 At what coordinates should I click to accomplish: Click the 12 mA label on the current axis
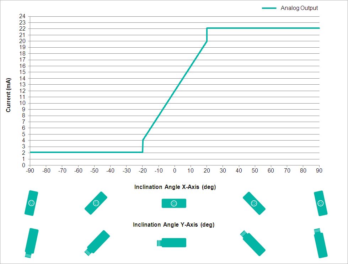coord(22,91)
